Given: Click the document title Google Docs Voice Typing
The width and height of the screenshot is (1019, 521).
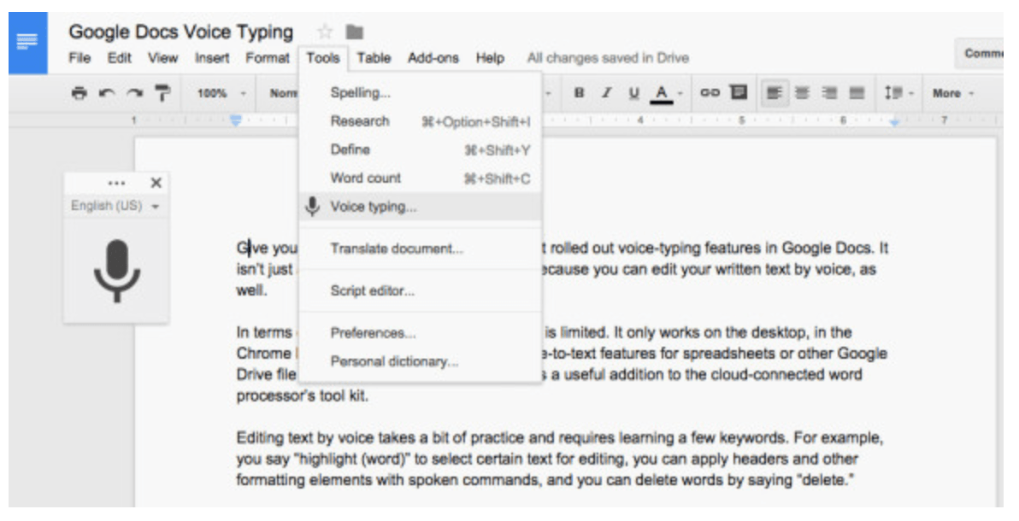Looking at the screenshot, I should (x=180, y=32).
